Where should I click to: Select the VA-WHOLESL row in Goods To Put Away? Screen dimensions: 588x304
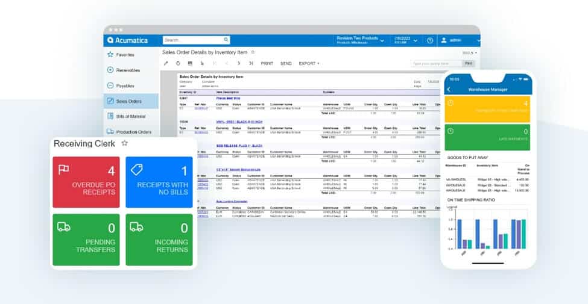click(x=487, y=180)
